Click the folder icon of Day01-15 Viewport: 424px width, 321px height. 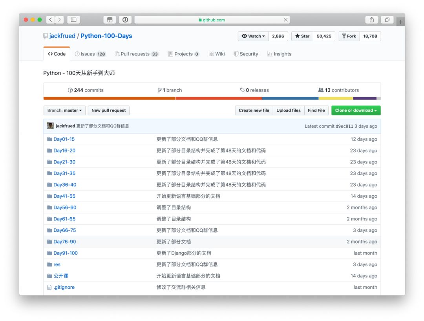[x=49, y=139]
